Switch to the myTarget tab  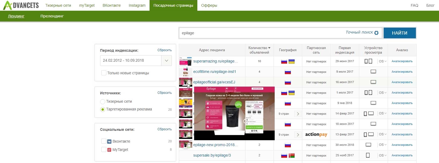tap(87, 5)
